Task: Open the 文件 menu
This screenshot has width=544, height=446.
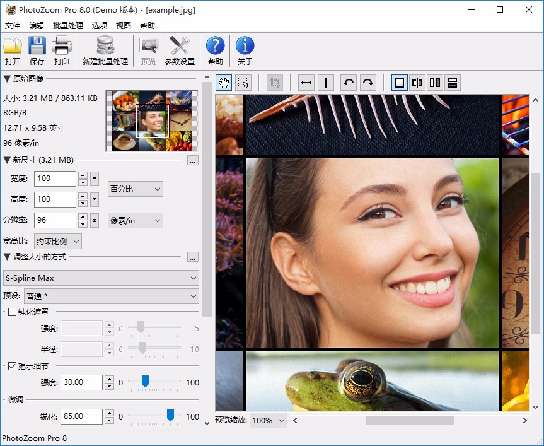Action: pyautogui.click(x=13, y=26)
